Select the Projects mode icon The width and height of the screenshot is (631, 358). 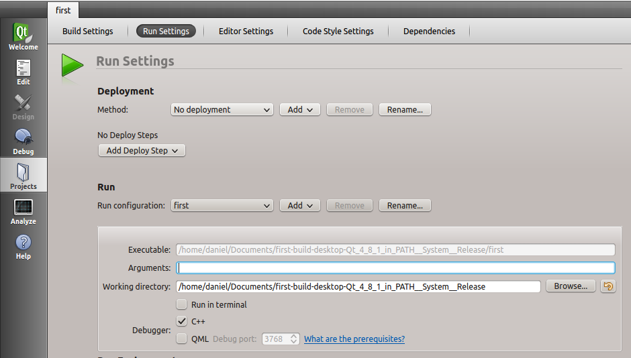(23, 176)
